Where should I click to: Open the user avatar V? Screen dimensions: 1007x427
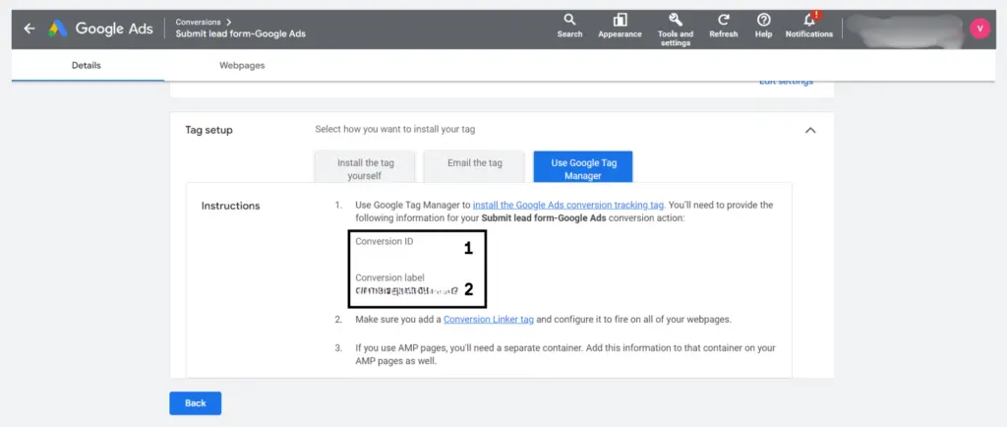coord(980,29)
